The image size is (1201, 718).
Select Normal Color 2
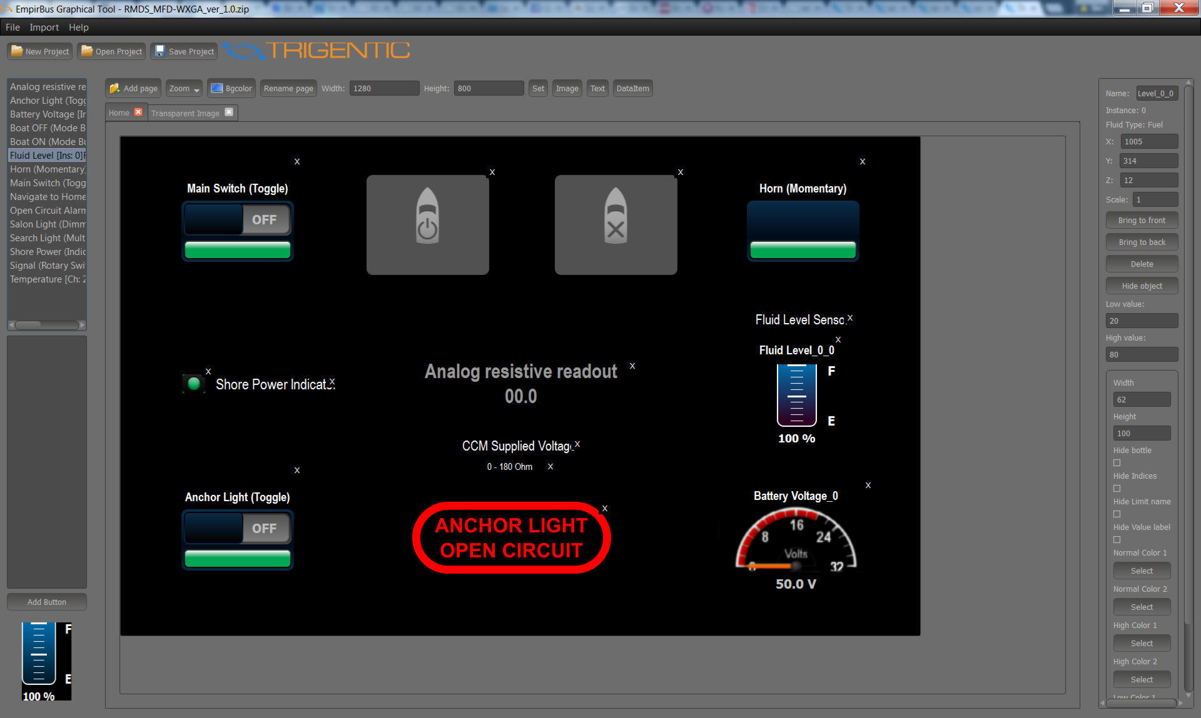(x=1142, y=607)
